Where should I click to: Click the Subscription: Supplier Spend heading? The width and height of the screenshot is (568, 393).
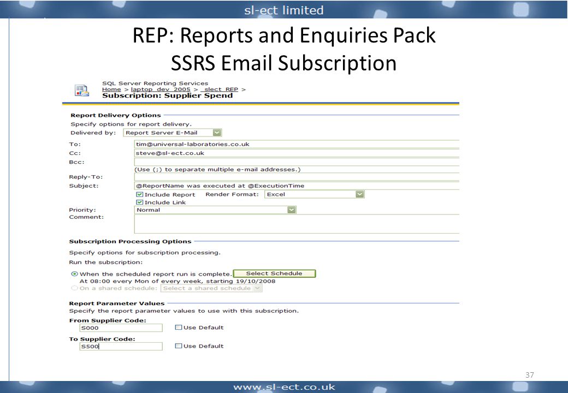167,96
